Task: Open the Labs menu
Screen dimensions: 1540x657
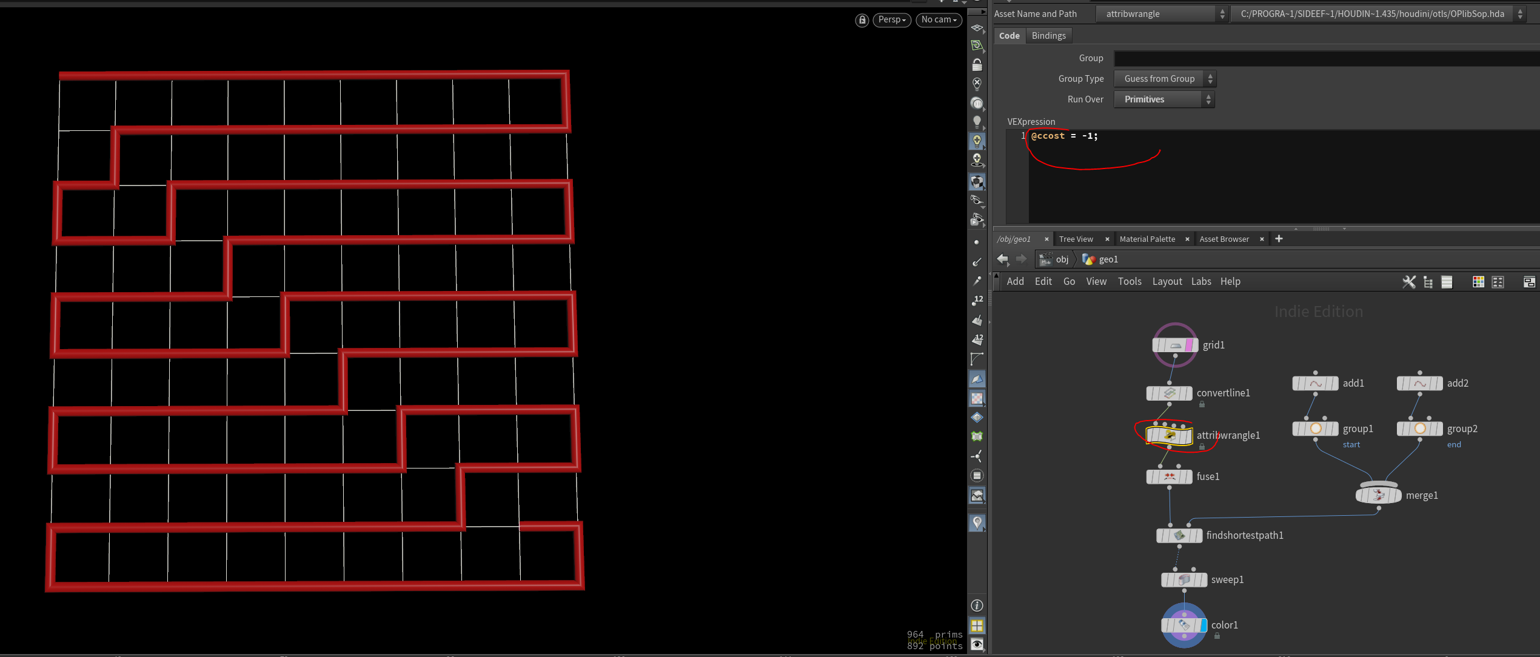Action: (x=1200, y=281)
